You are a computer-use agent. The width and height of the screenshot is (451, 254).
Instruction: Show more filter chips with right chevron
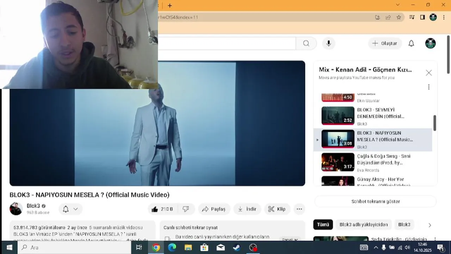pyautogui.click(x=430, y=225)
